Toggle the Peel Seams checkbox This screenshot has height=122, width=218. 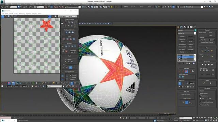pos(200,96)
